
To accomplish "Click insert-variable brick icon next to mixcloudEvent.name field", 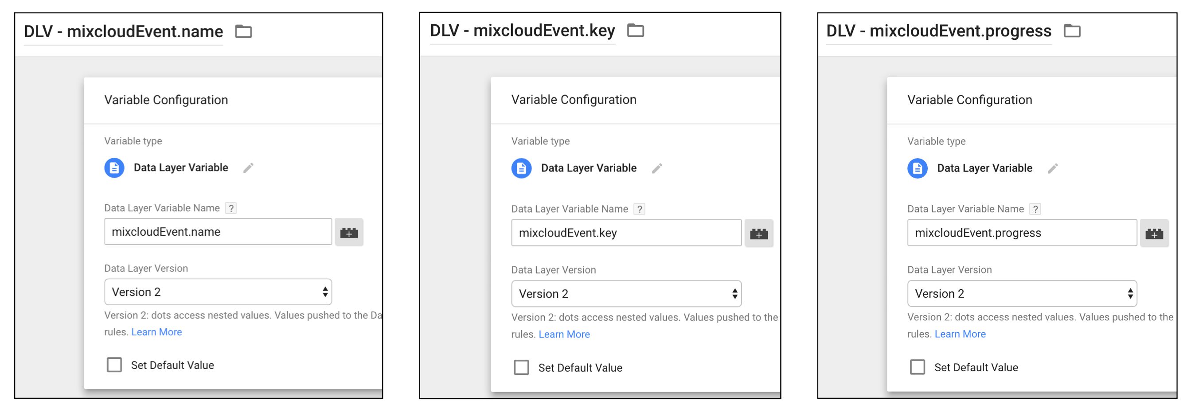I will pyautogui.click(x=349, y=232).
